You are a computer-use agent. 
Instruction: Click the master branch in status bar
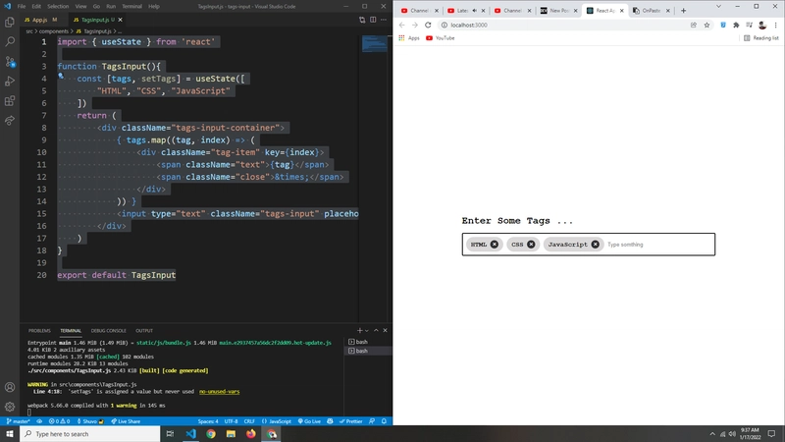click(18, 421)
